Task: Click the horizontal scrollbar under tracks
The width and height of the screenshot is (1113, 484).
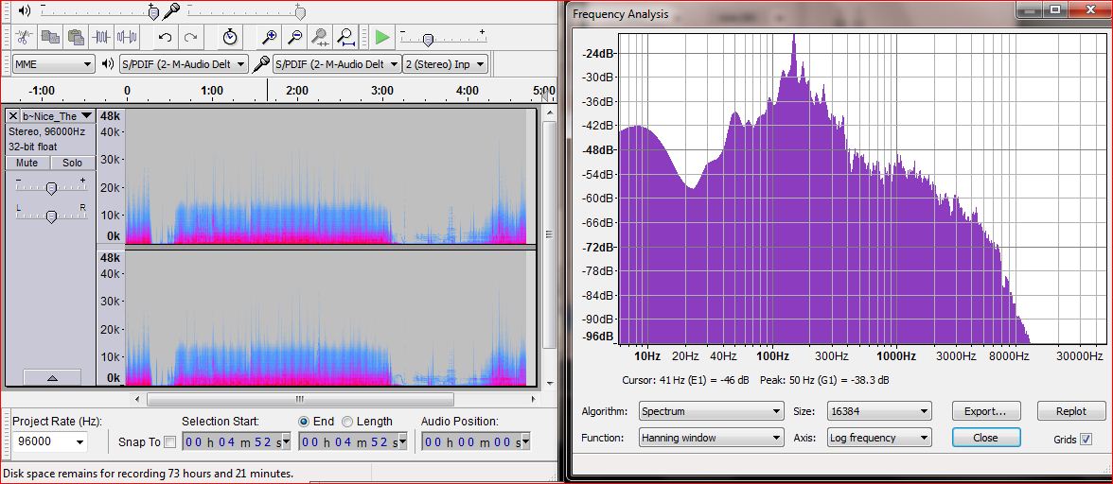Action: tap(299, 399)
